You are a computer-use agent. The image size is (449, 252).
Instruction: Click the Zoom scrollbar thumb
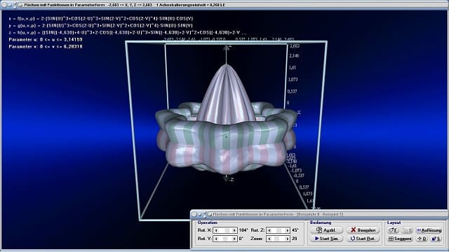(x=276, y=239)
